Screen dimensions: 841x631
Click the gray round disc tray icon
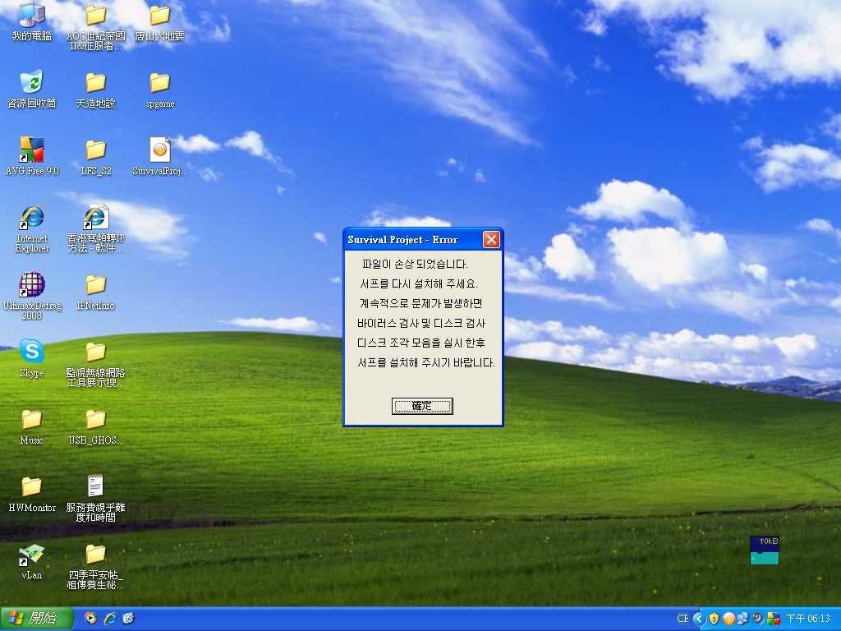(758, 619)
